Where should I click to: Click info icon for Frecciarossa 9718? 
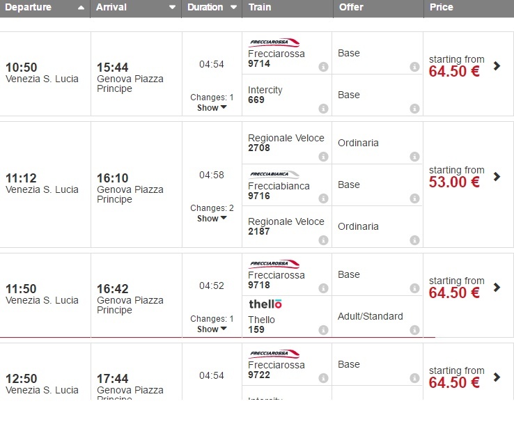[x=323, y=288]
